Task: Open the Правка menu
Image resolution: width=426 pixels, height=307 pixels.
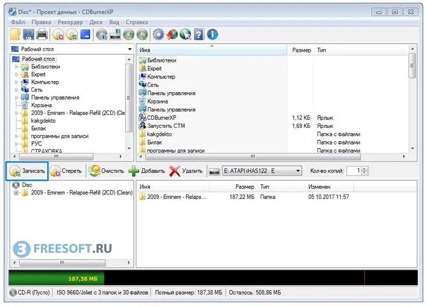Action: 42,22
